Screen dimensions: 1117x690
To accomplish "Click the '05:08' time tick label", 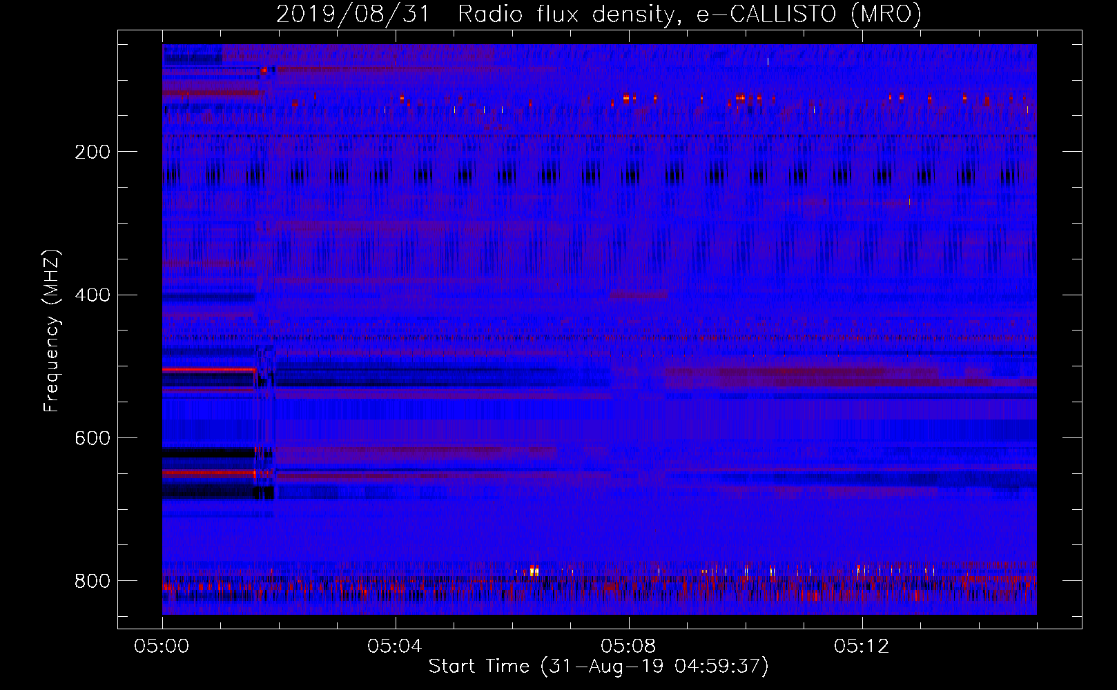I will pos(628,647).
